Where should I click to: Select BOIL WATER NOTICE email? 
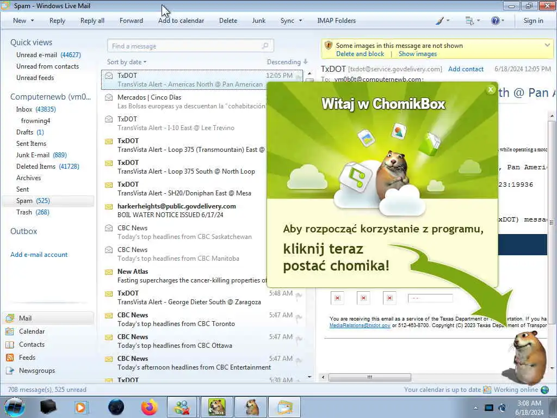(185, 211)
